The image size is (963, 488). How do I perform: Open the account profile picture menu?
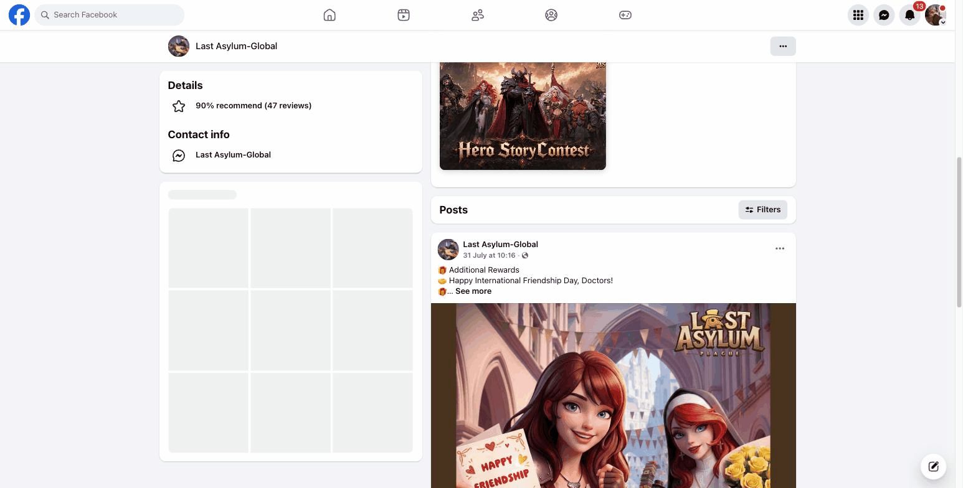tap(936, 15)
